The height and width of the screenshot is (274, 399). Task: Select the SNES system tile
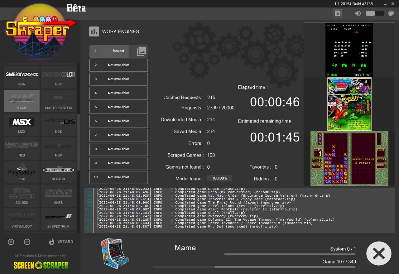59,195
